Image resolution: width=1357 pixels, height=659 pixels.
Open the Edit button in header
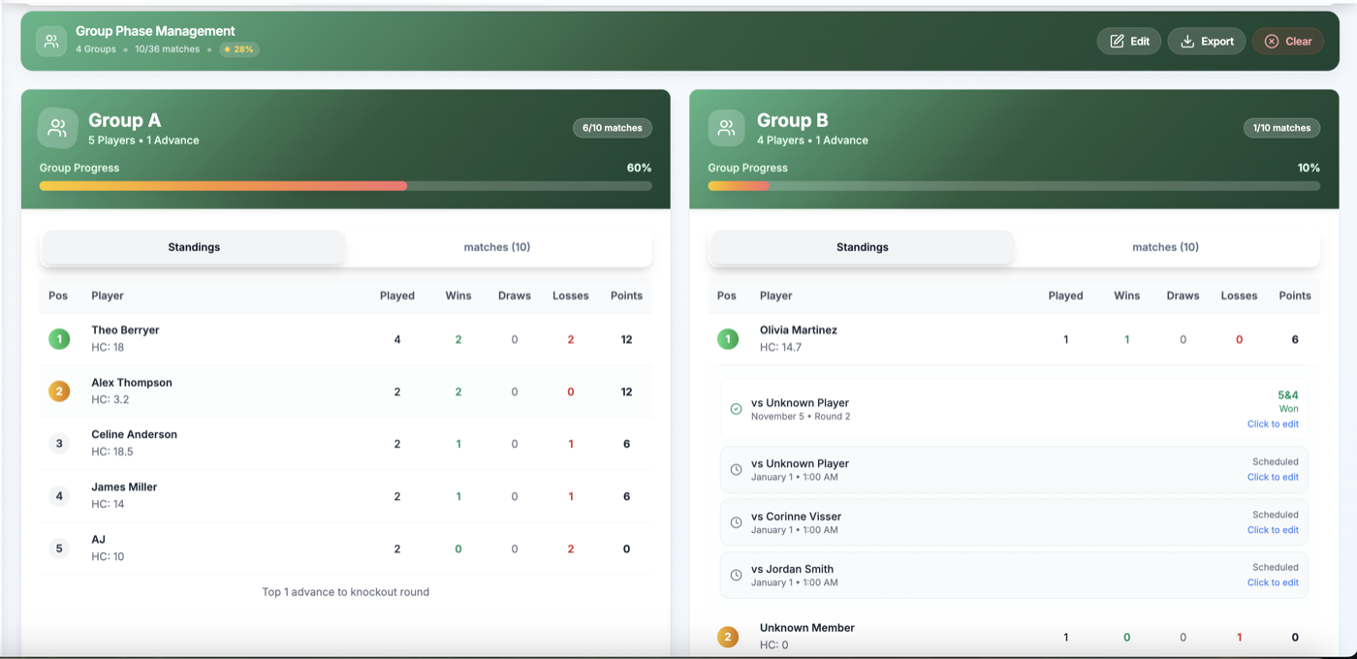pos(1129,41)
